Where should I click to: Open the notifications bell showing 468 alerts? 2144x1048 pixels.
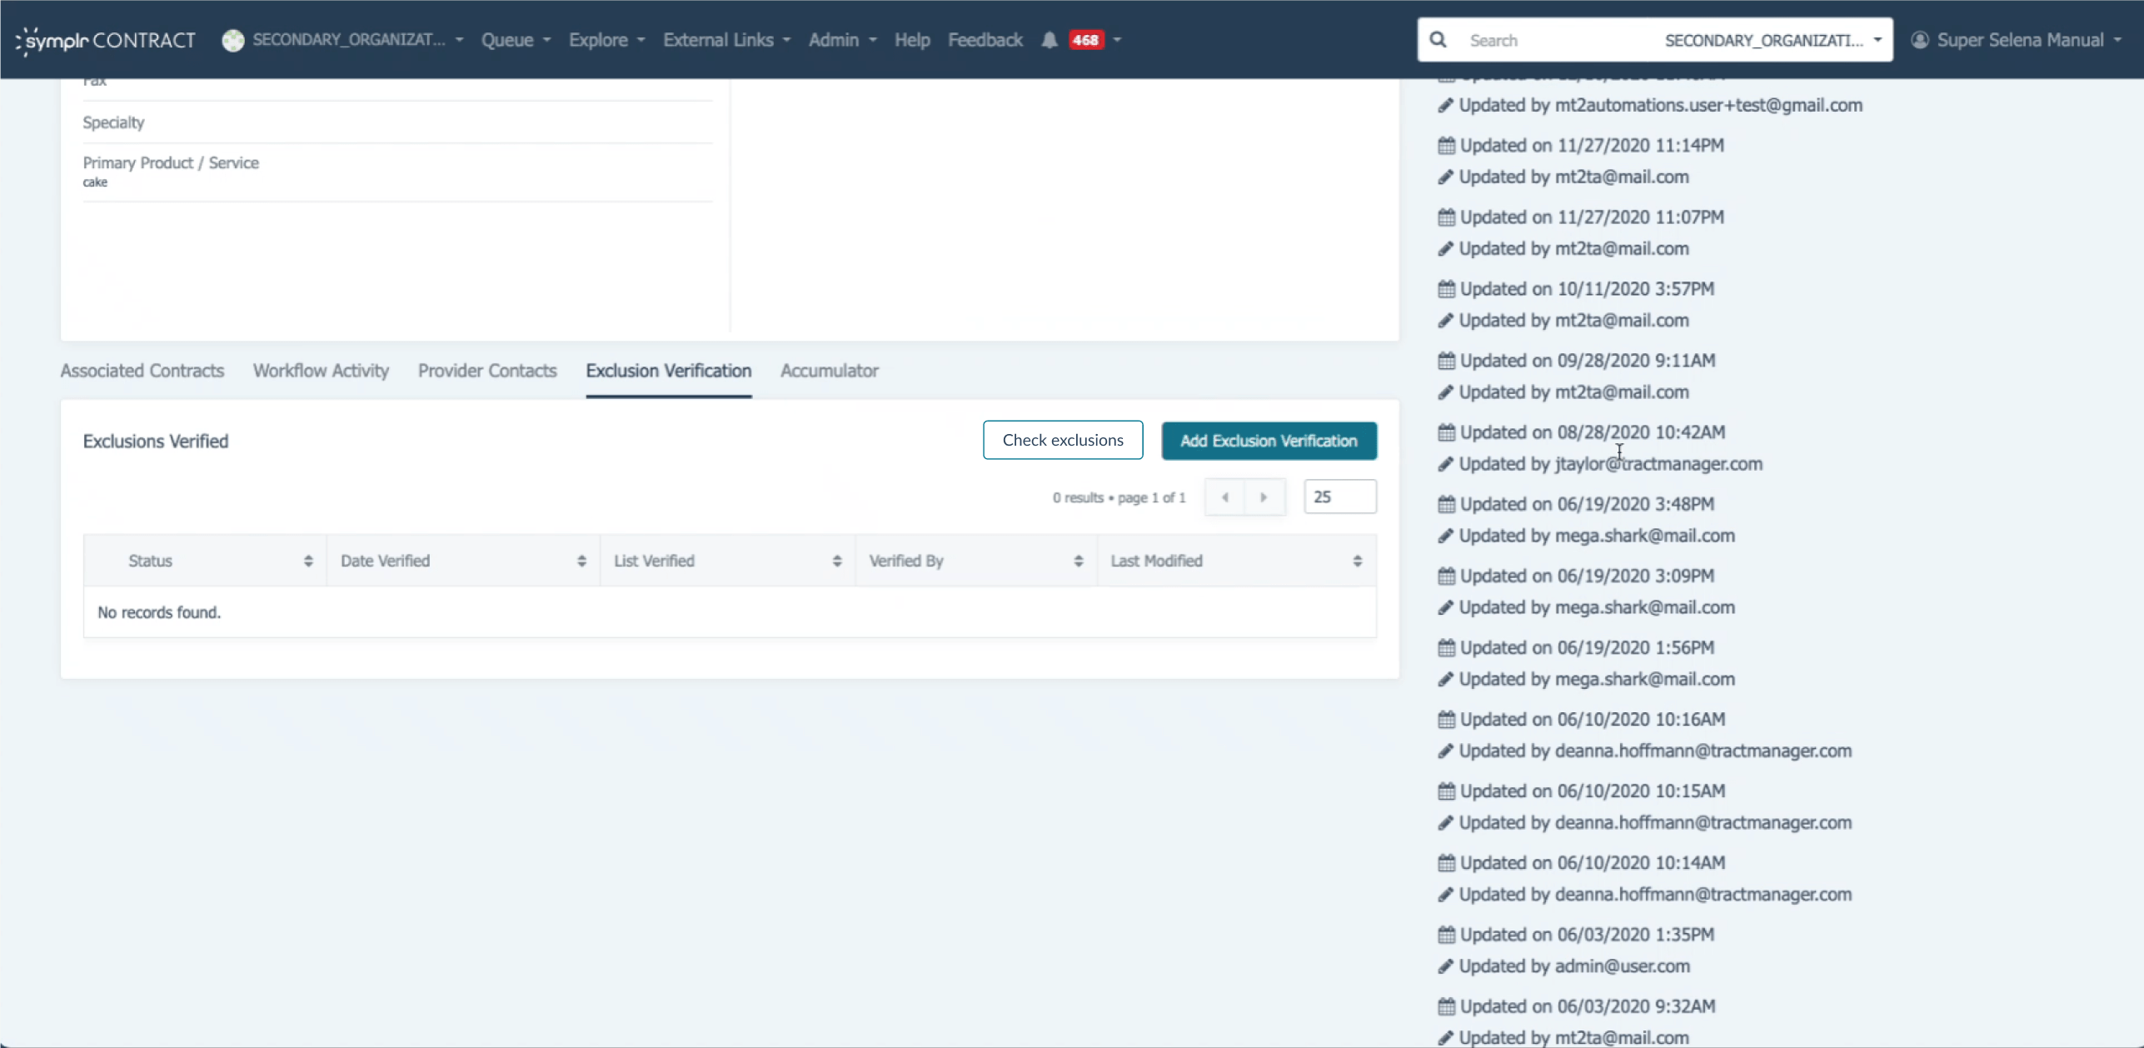(1049, 39)
